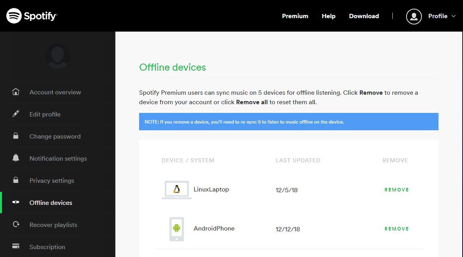Click the bell icon beside Notification settings
Viewport: 463px width, 257px height.
16,158
